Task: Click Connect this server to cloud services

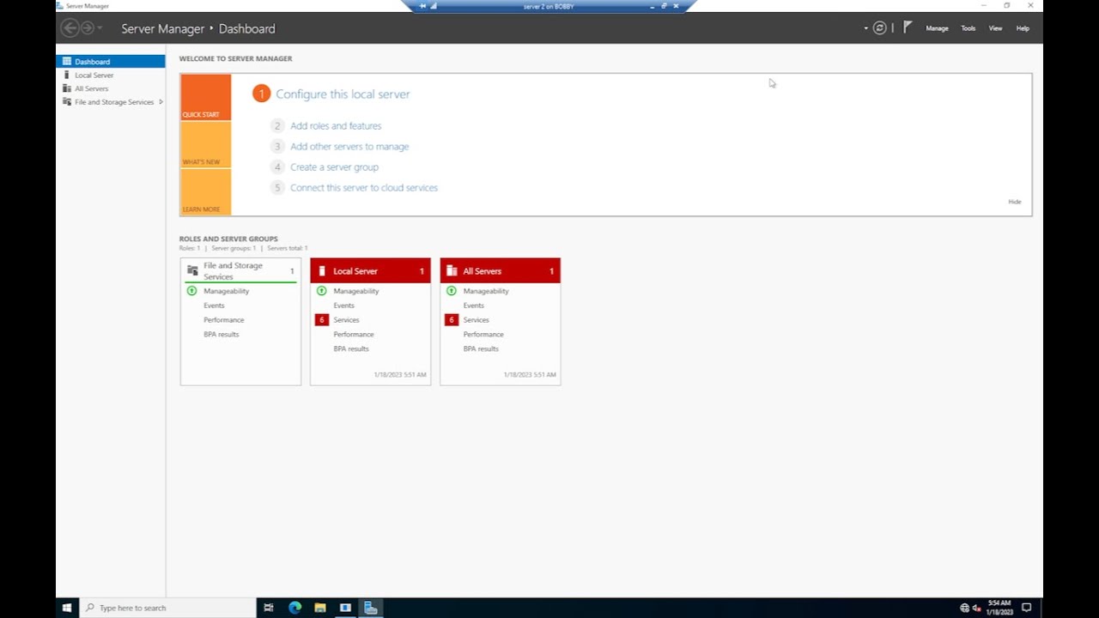Action: 364,188
